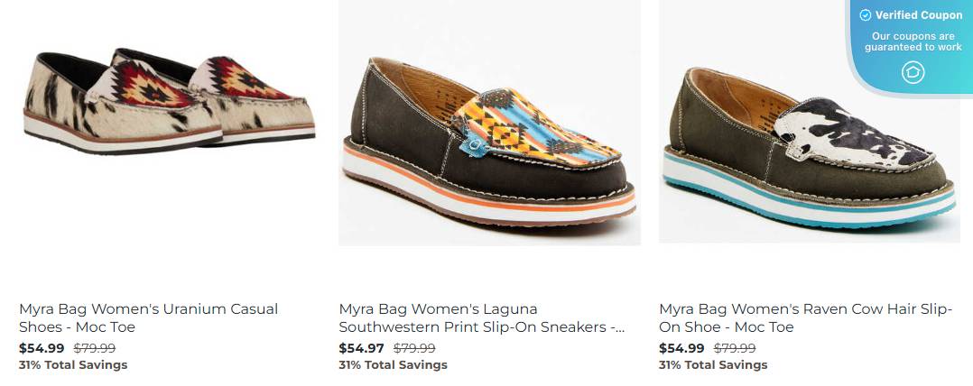Click the struck-through $79.99 for Laguna sneakers
973x386 pixels.
click(x=414, y=348)
